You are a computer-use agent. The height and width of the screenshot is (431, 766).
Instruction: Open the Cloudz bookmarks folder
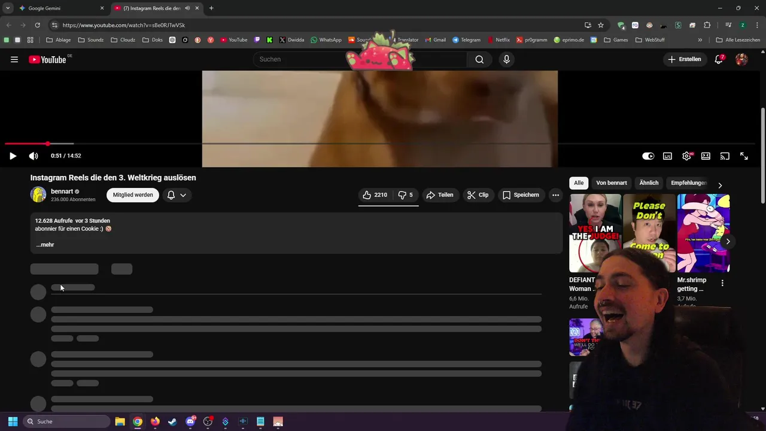(x=123, y=40)
